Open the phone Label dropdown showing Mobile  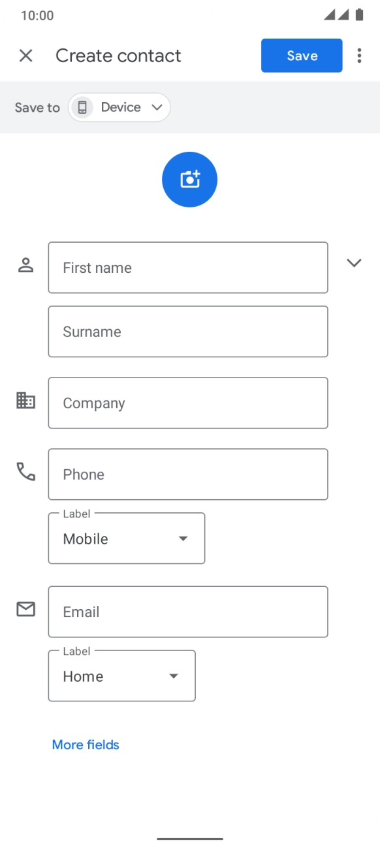click(126, 538)
